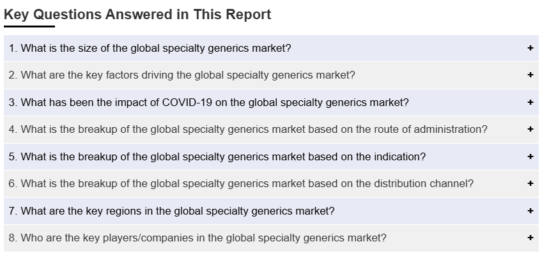Expand the key regions question plus icon
Image resolution: width=542 pixels, height=258 pixels.
coord(530,211)
